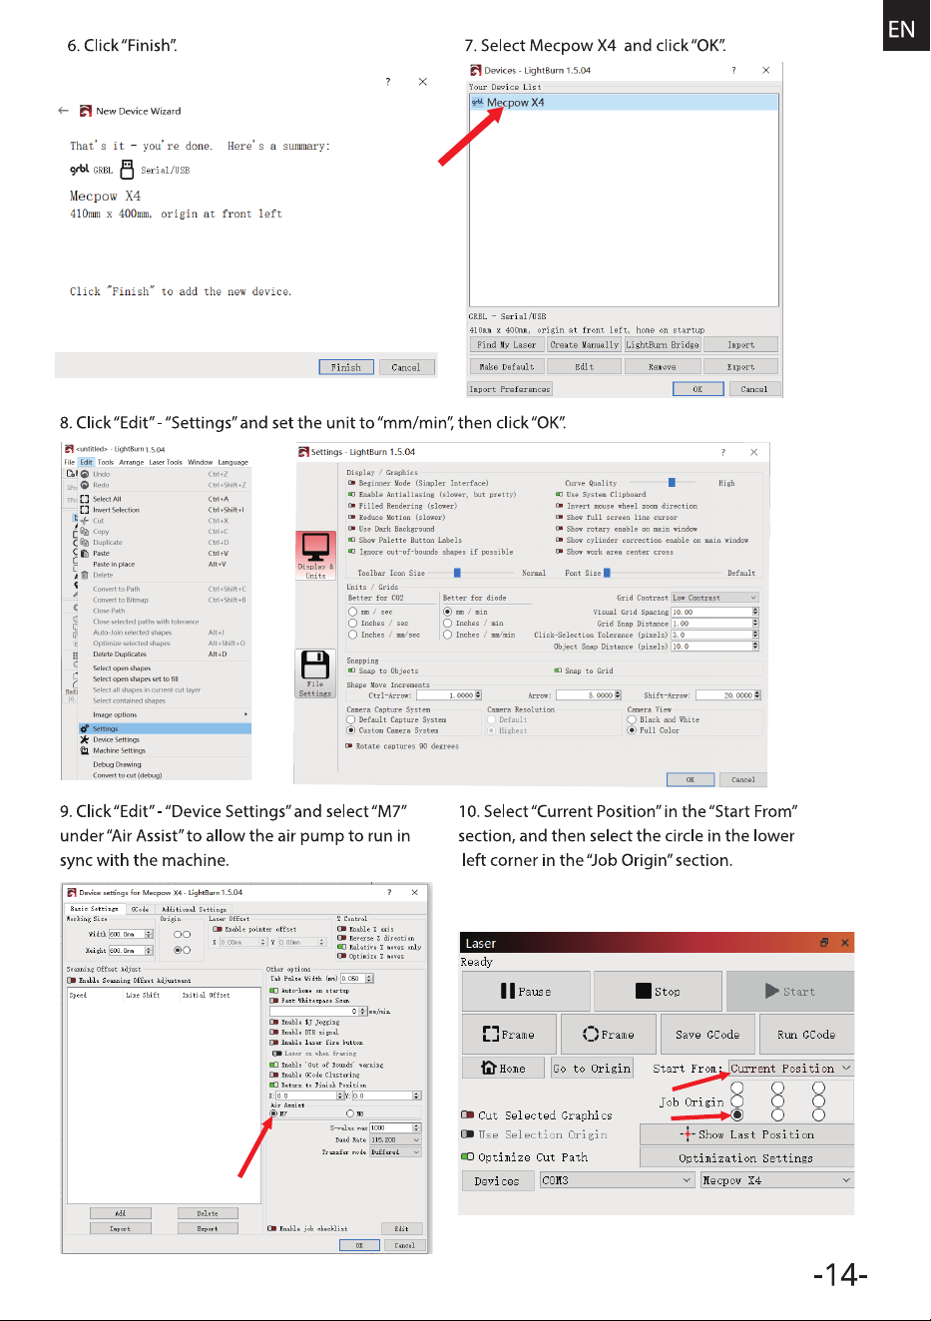Select Inches / sec radio for CO2
The width and height of the screenshot is (931, 1321).
[x=352, y=624]
